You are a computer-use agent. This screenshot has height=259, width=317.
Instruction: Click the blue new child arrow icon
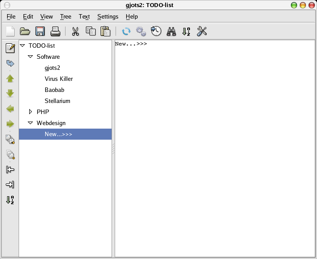[10, 63]
